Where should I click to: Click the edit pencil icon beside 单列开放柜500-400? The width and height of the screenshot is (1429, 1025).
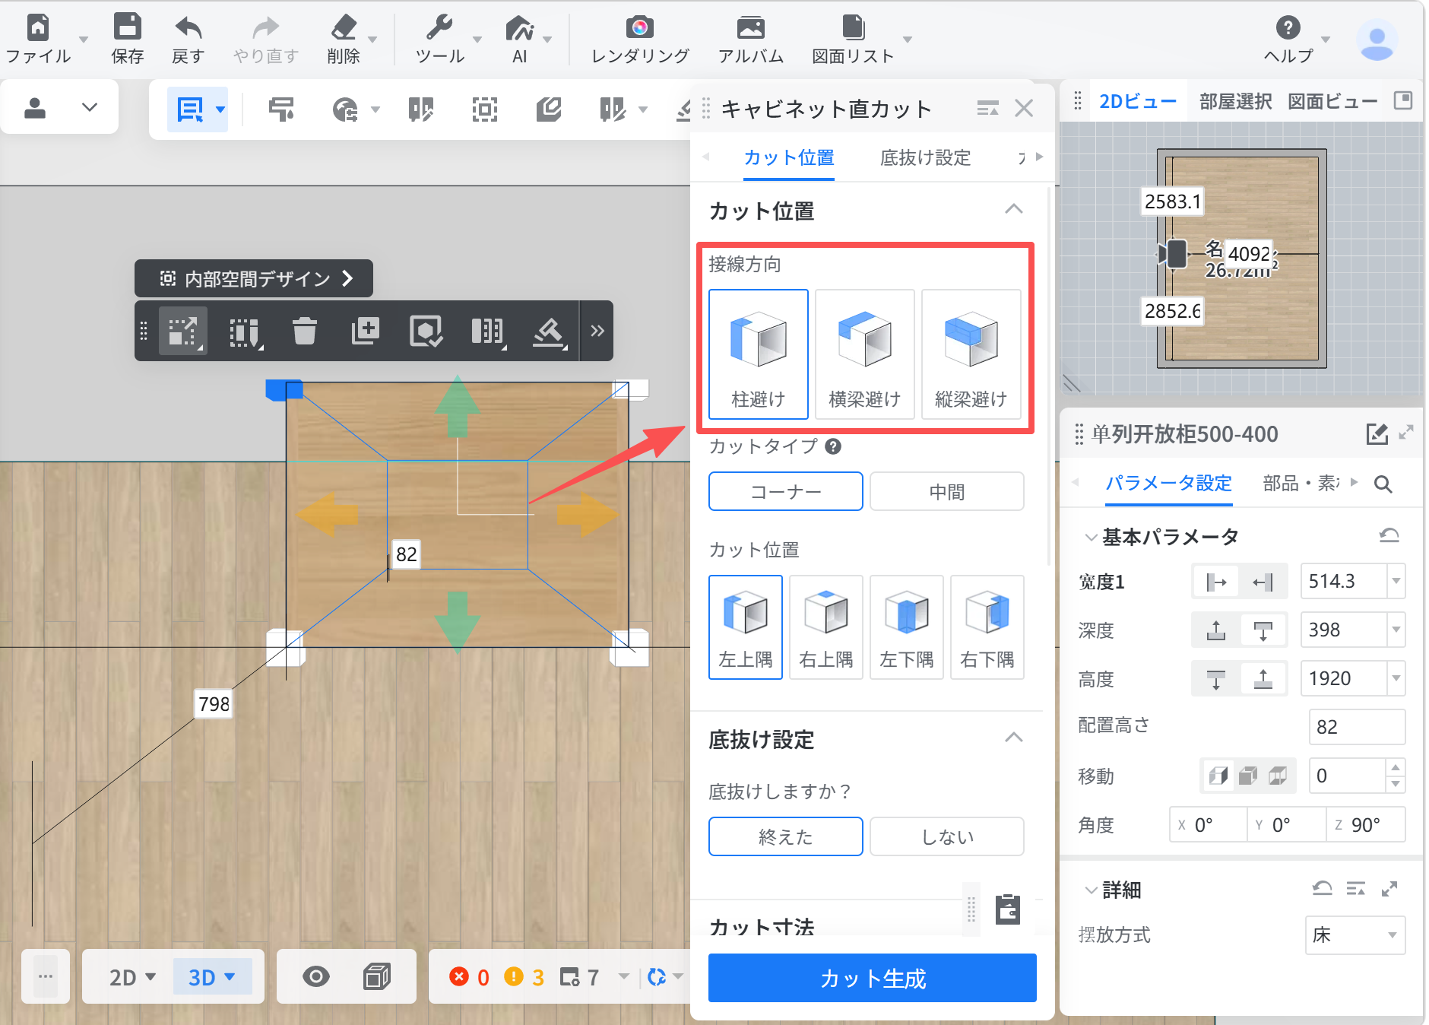click(x=1377, y=433)
